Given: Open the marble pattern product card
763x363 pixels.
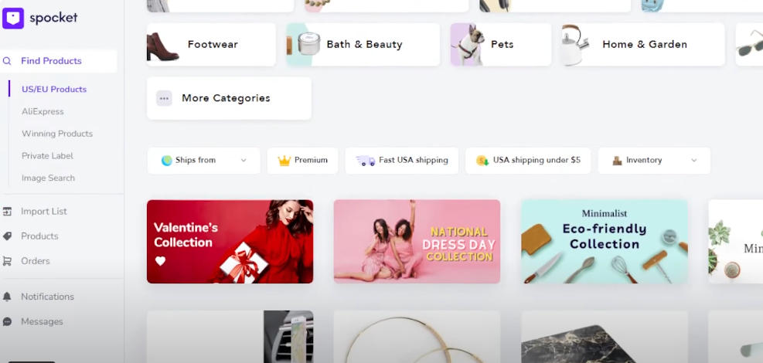Looking at the screenshot, I should [x=605, y=337].
